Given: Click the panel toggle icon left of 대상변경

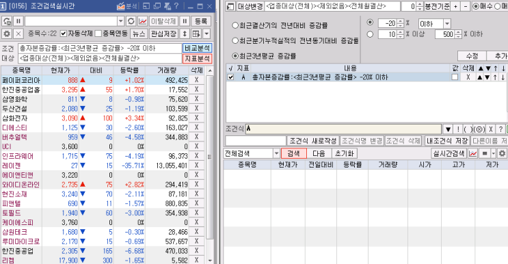Looking at the screenshot, I should click(230, 6).
